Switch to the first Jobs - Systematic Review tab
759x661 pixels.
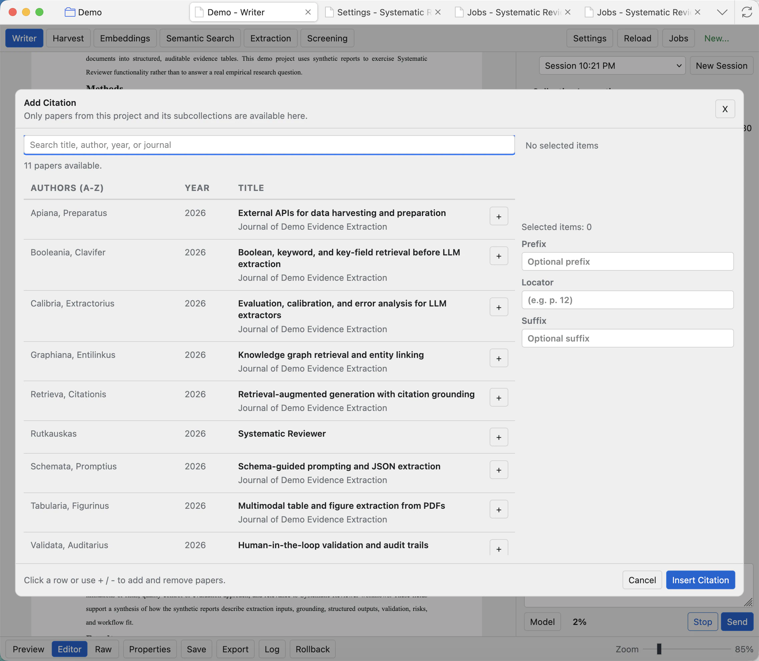[x=513, y=12]
